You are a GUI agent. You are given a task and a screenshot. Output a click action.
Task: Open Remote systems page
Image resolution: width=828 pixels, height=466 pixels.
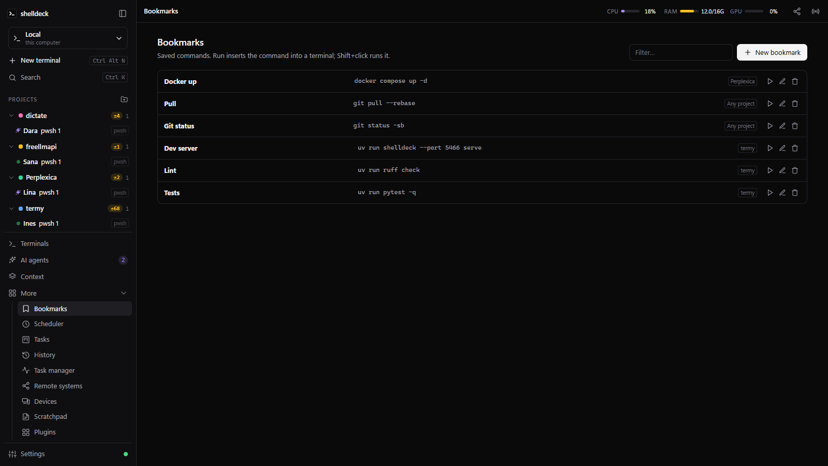coord(75,386)
